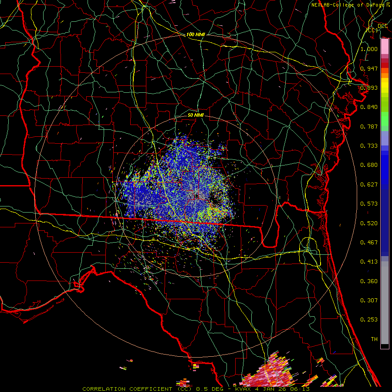This screenshot has height=392, width=392.
Task: Click the 0.360 legend value
Action: coord(369,281)
